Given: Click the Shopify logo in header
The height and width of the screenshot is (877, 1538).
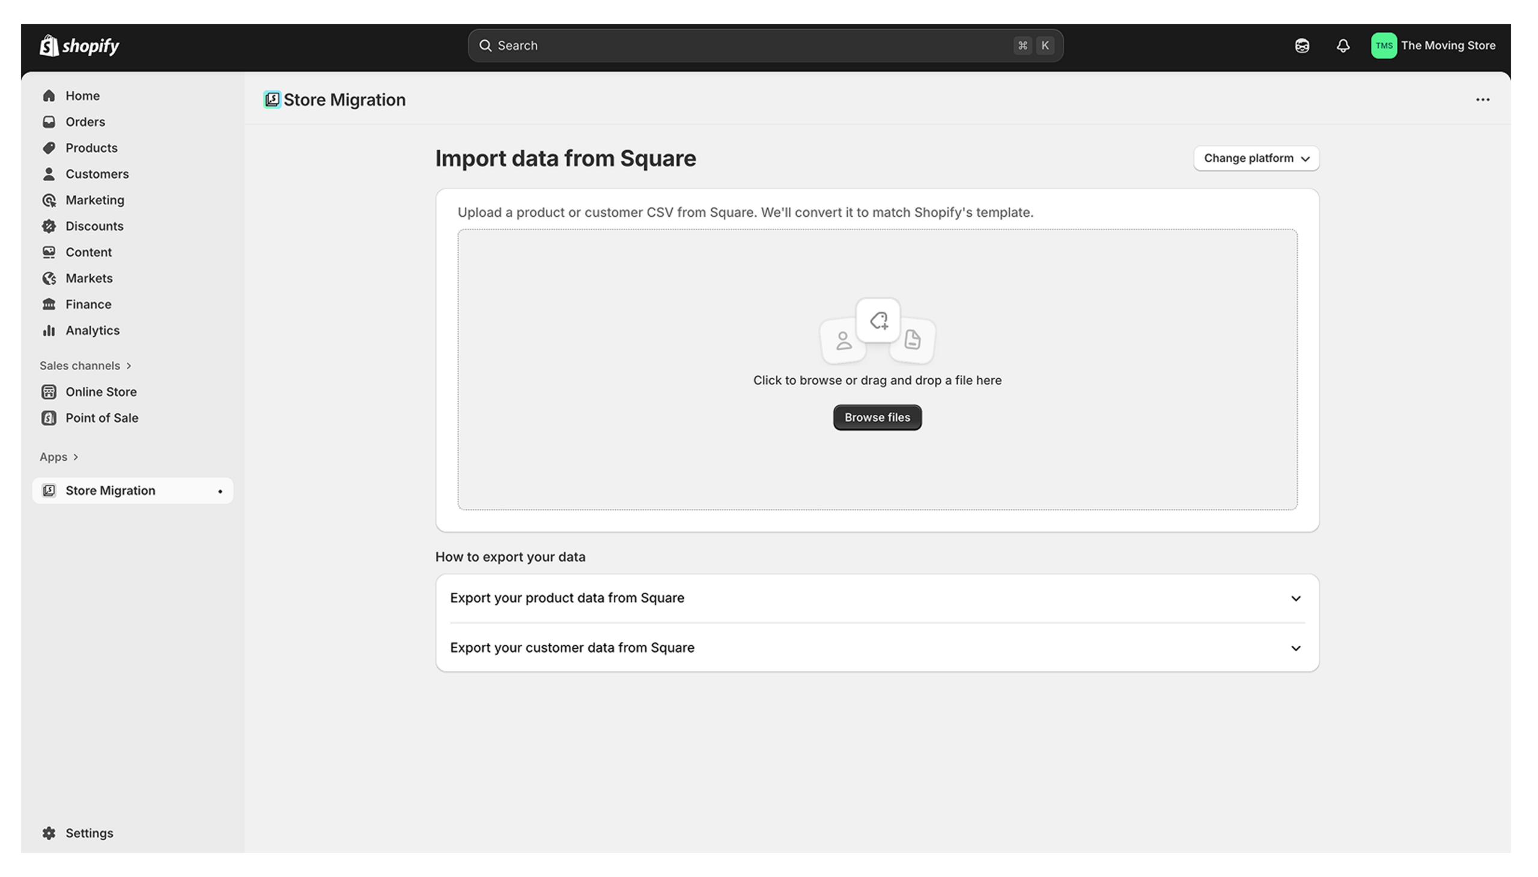Looking at the screenshot, I should click(x=79, y=45).
